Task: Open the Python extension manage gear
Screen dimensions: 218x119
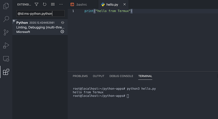Action: [x=62, y=32]
